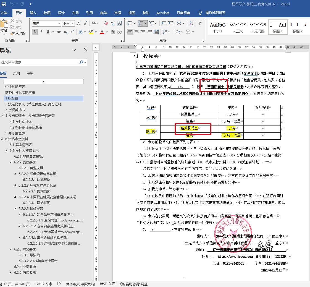Apply subscript formatting
The width and height of the screenshot is (310, 287).
tap(65, 32)
